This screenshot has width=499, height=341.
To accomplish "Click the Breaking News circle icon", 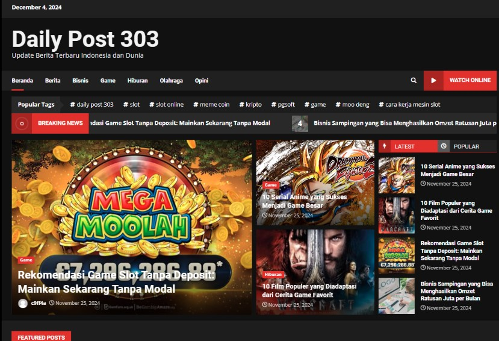I will (22, 124).
